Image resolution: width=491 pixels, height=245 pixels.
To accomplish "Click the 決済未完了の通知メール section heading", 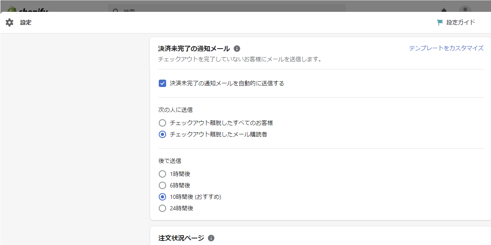I will point(194,49).
